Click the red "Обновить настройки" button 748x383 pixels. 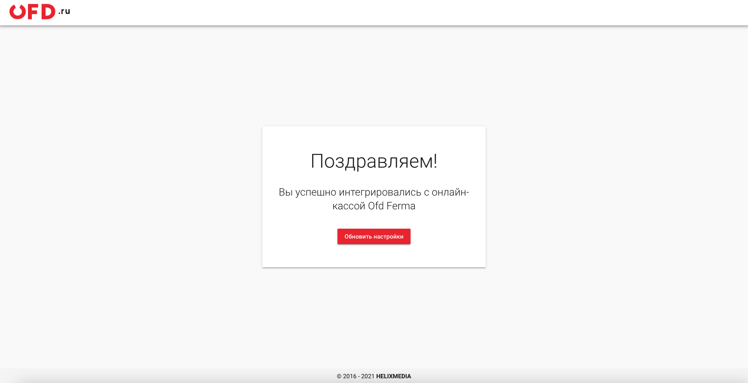tap(374, 236)
